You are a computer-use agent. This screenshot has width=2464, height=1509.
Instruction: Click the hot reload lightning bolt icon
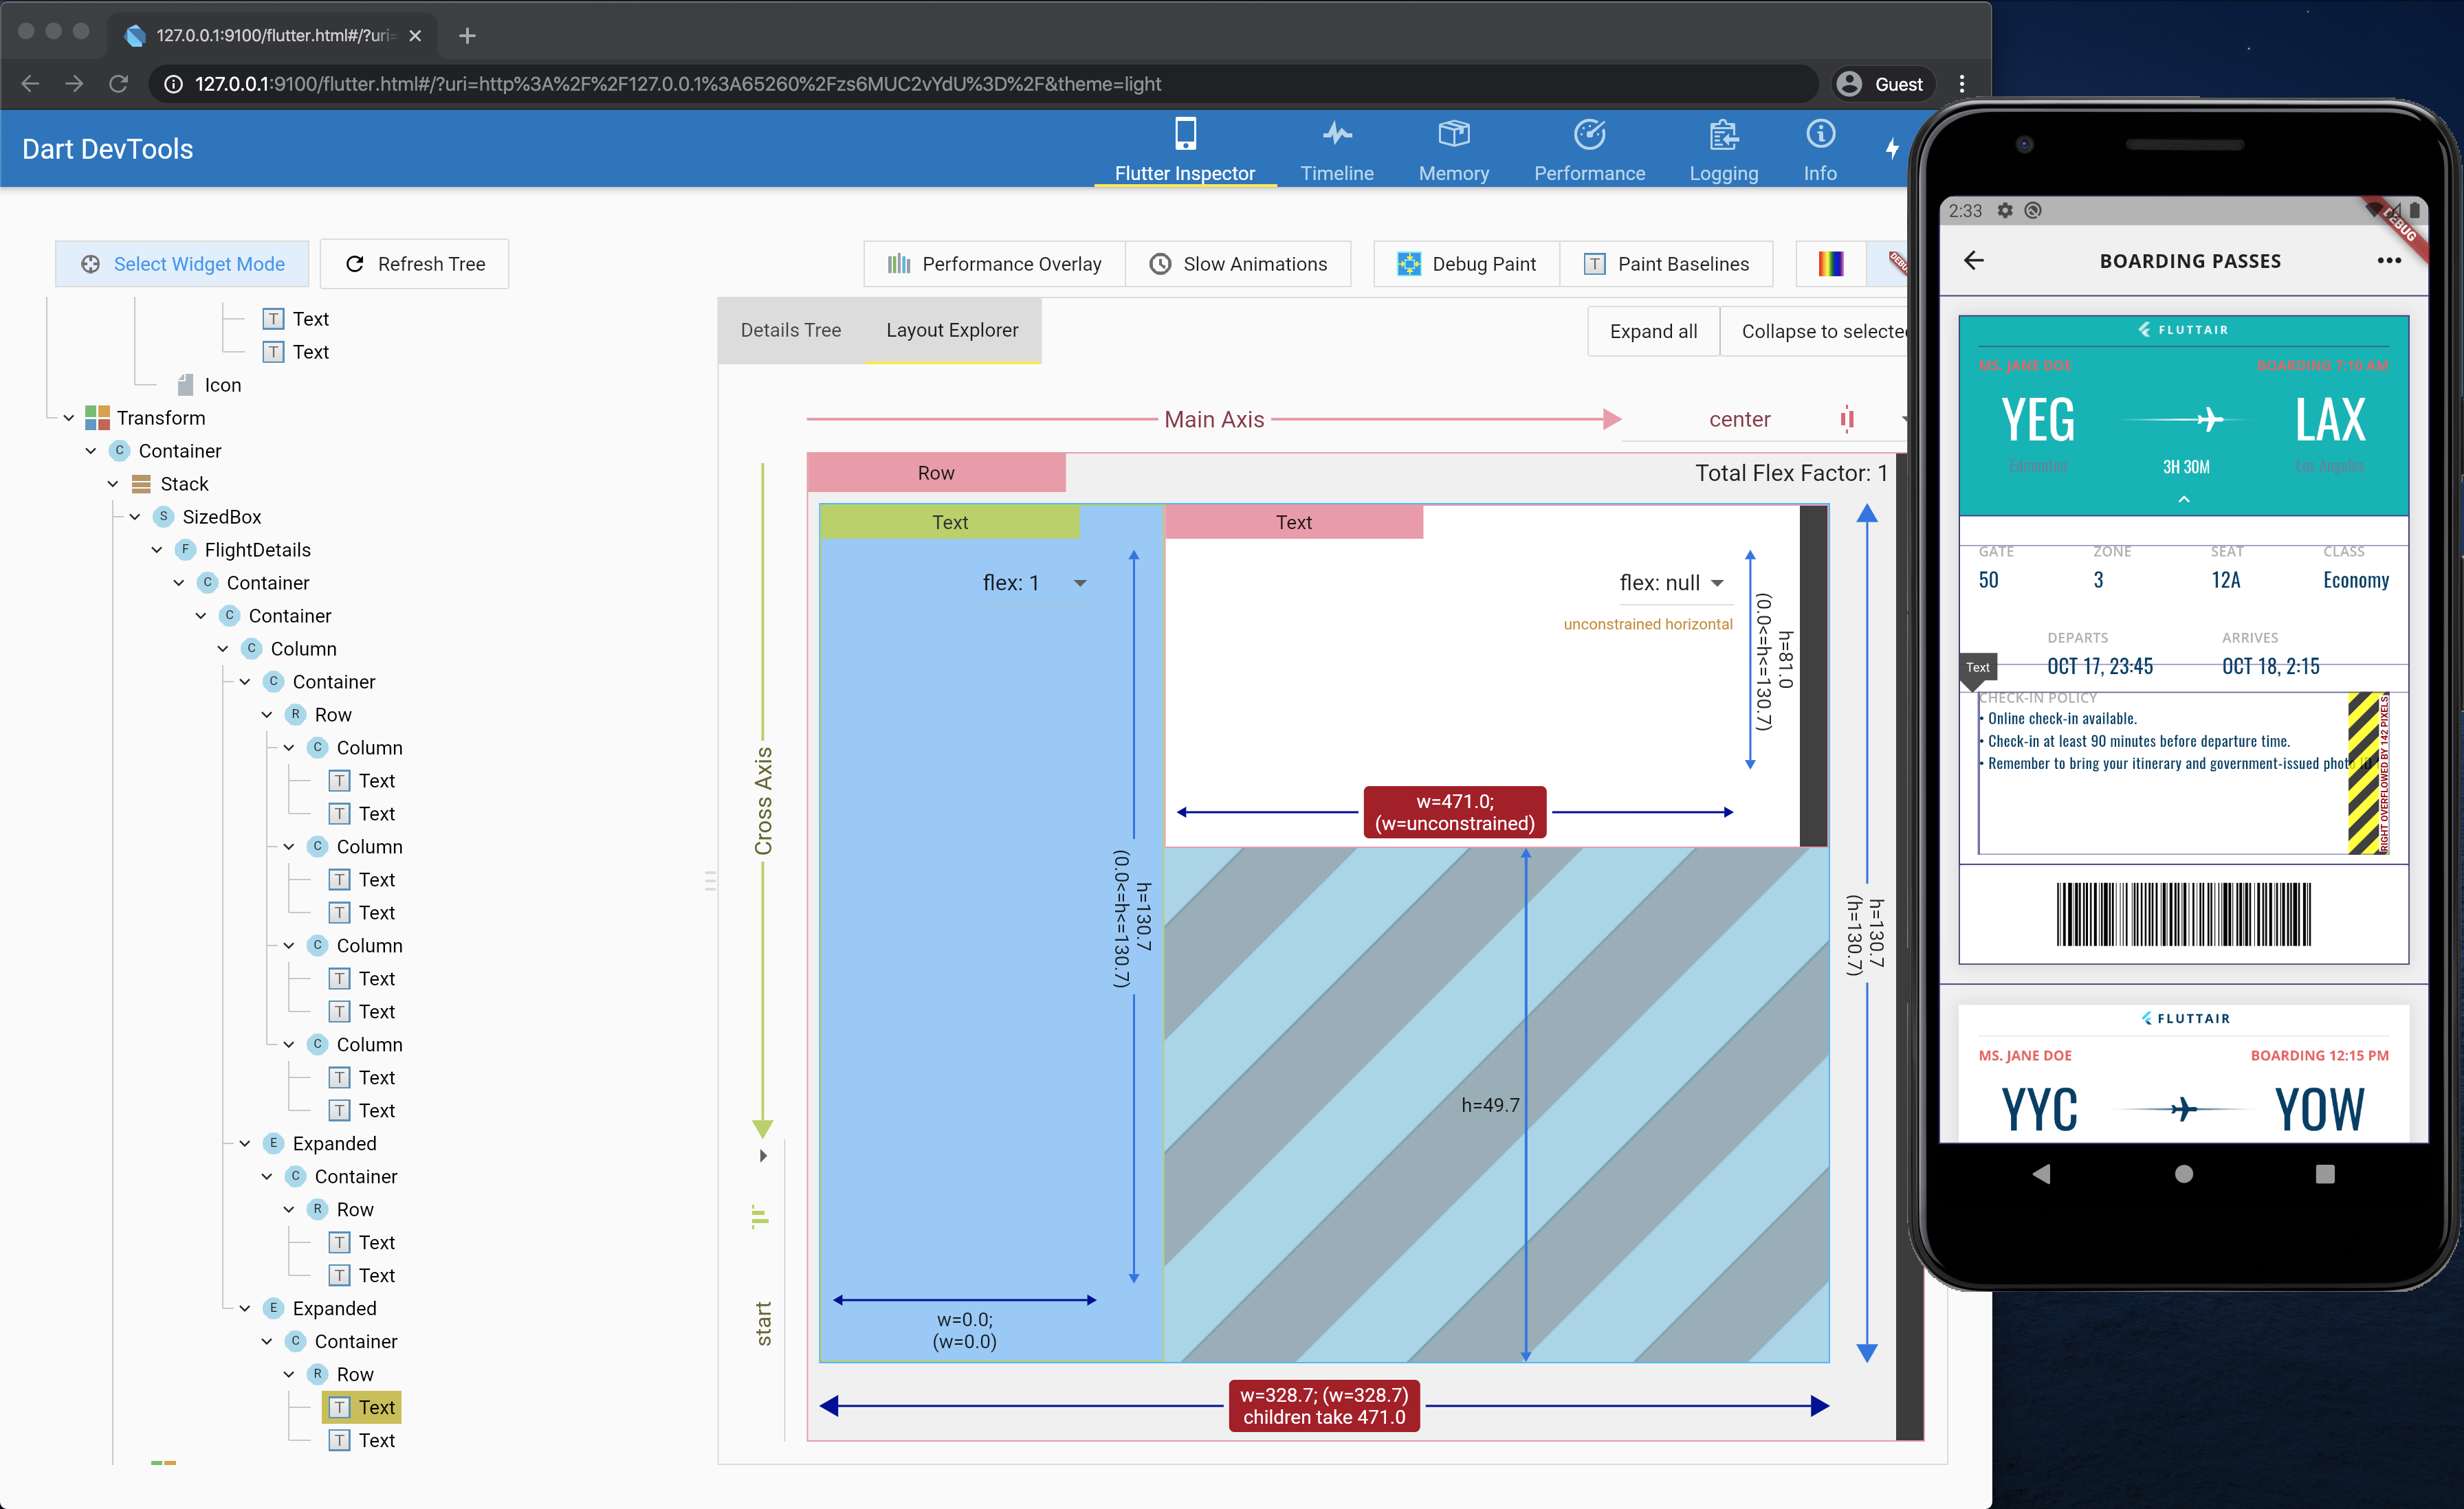click(1893, 148)
